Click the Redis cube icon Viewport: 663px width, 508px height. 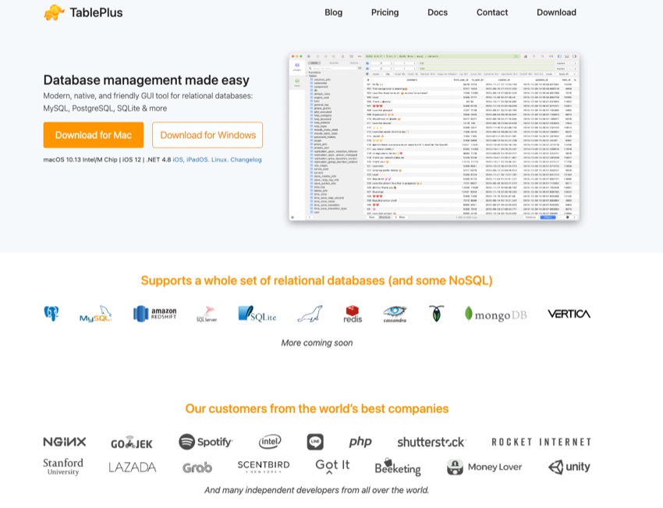point(352,313)
